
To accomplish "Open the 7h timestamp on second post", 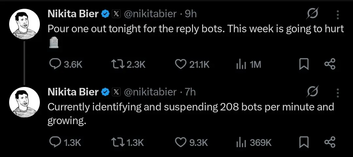I will point(190,92).
